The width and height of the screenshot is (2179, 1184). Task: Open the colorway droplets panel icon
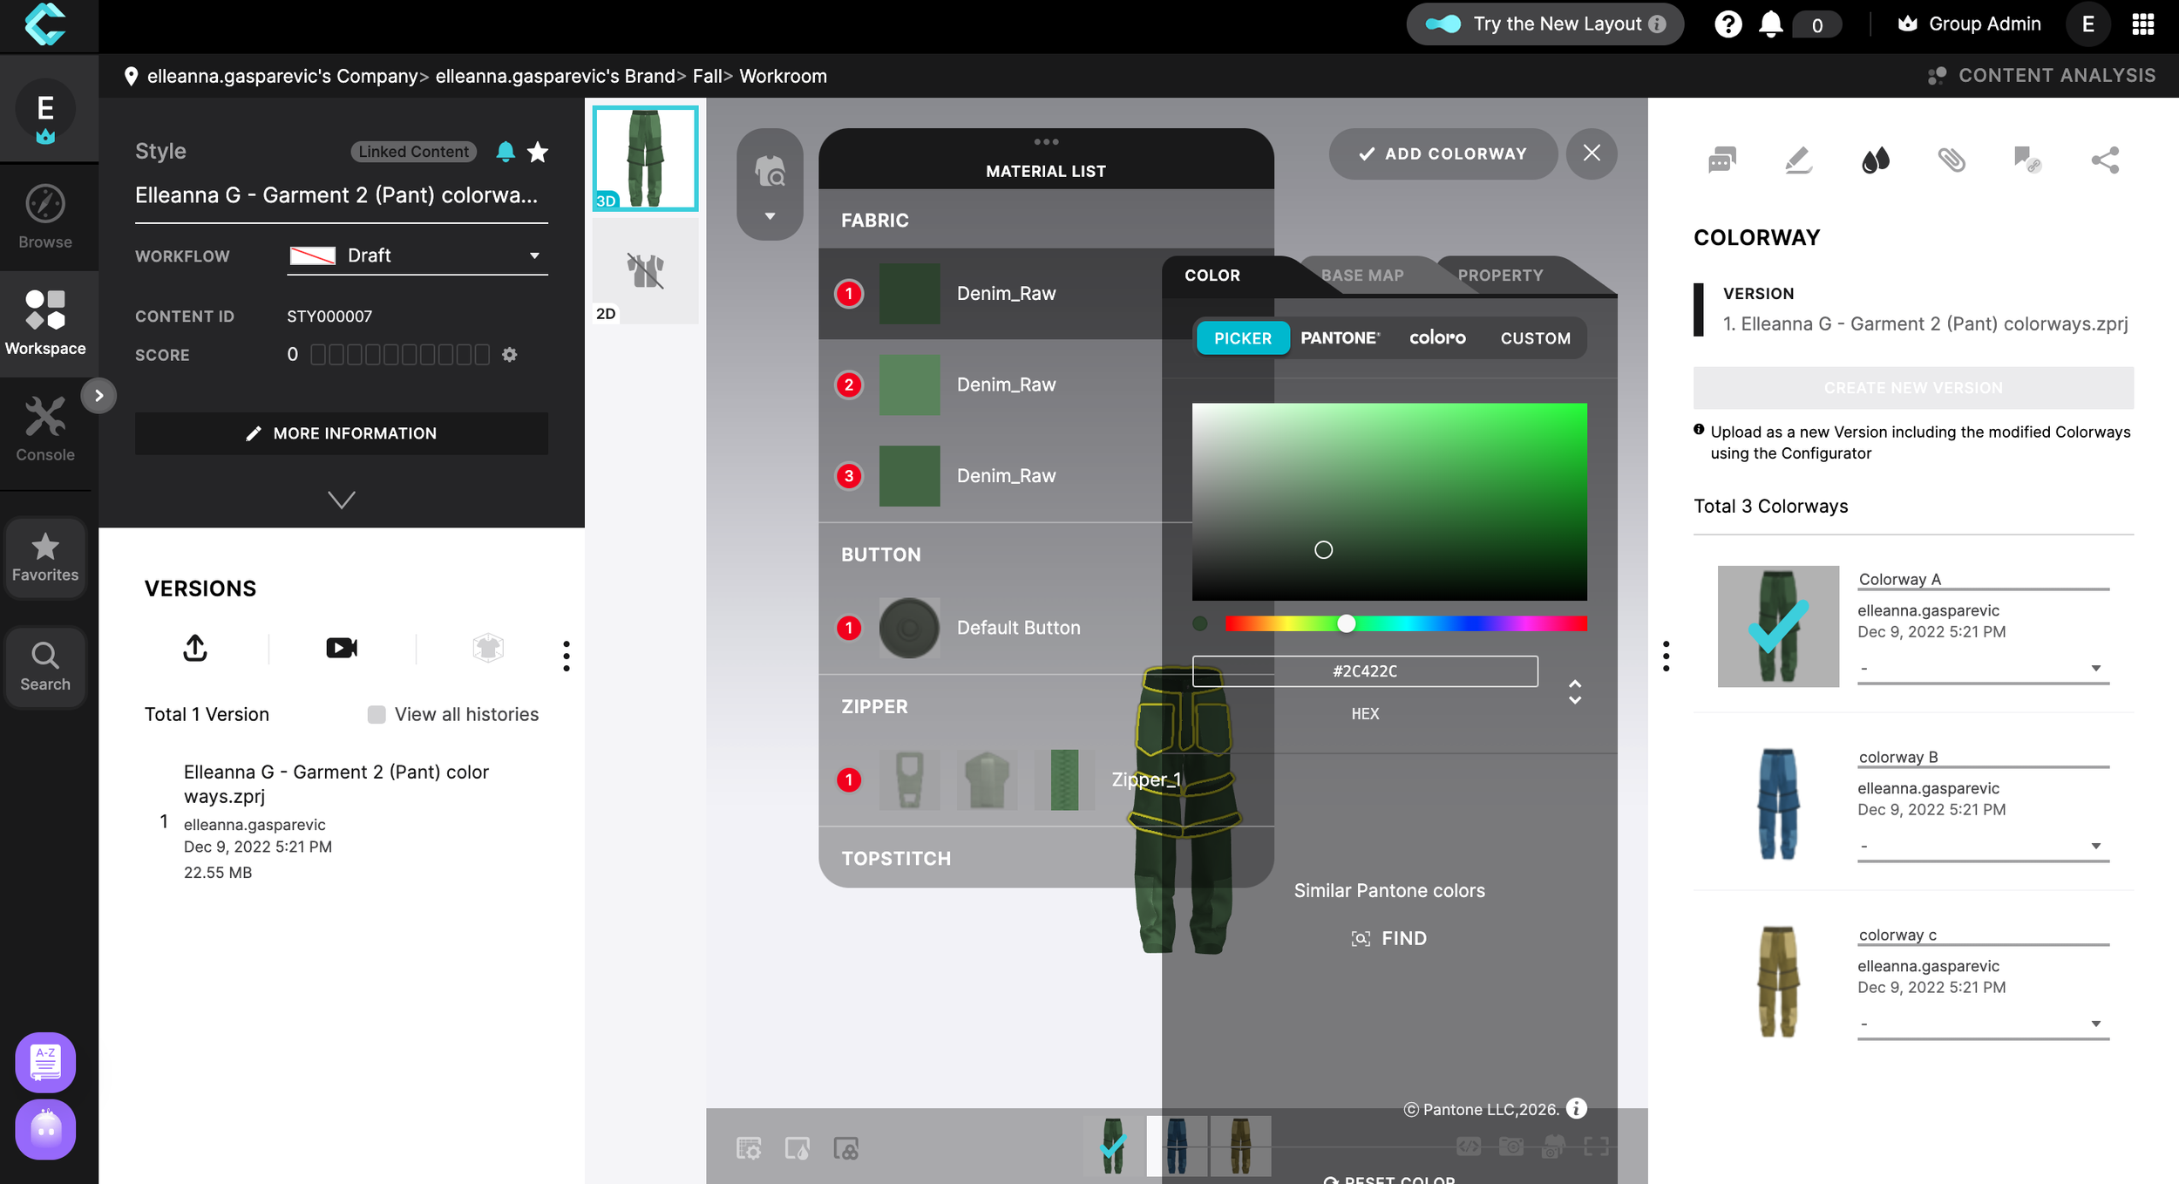click(x=1875, y=160)
